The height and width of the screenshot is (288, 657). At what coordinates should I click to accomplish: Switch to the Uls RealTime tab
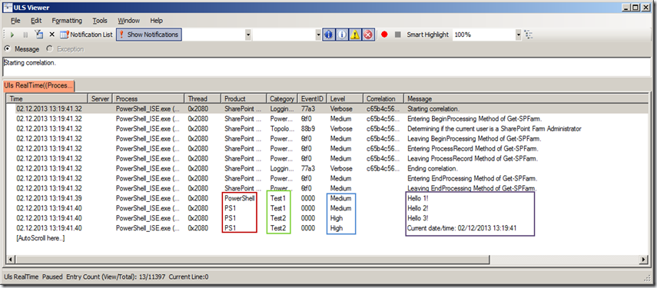38,86
